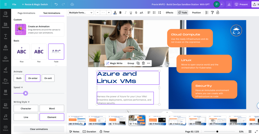Increase font size with plus
Image resolution: width=259 pixels, height=134 pixels.
coord(109,13)
